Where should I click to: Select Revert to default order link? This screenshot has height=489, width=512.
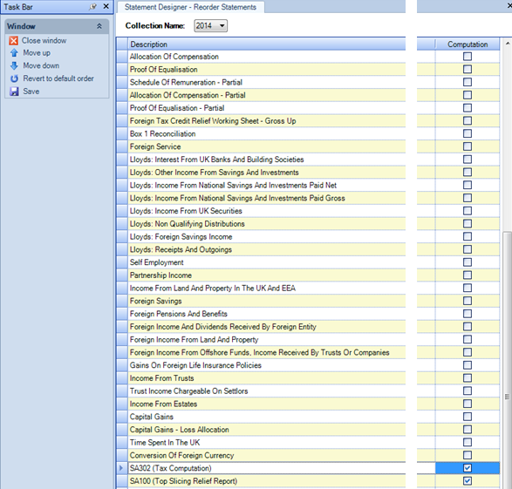coord(58,78)
